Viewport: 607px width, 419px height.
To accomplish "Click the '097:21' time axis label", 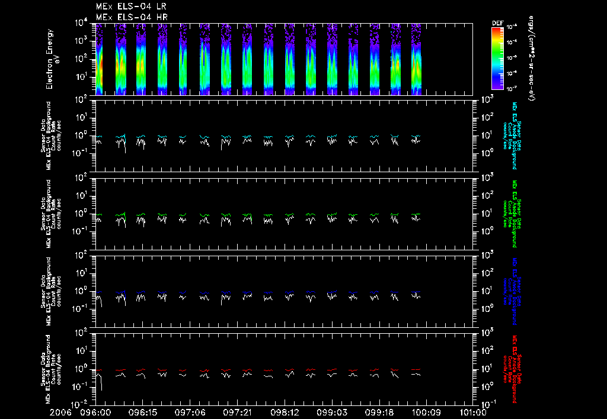I will (x=237, y=413).
